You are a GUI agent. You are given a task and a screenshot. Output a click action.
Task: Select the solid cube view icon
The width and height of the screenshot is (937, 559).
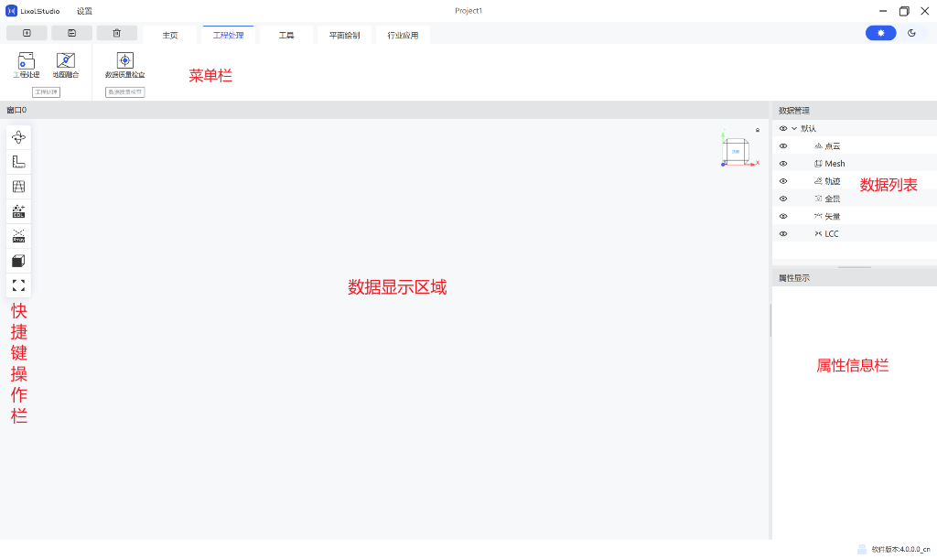tap(18, 261)
